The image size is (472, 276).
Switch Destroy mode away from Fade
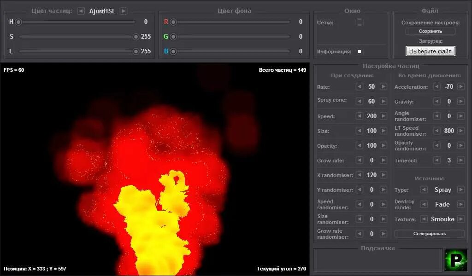(x=460, y=204)
